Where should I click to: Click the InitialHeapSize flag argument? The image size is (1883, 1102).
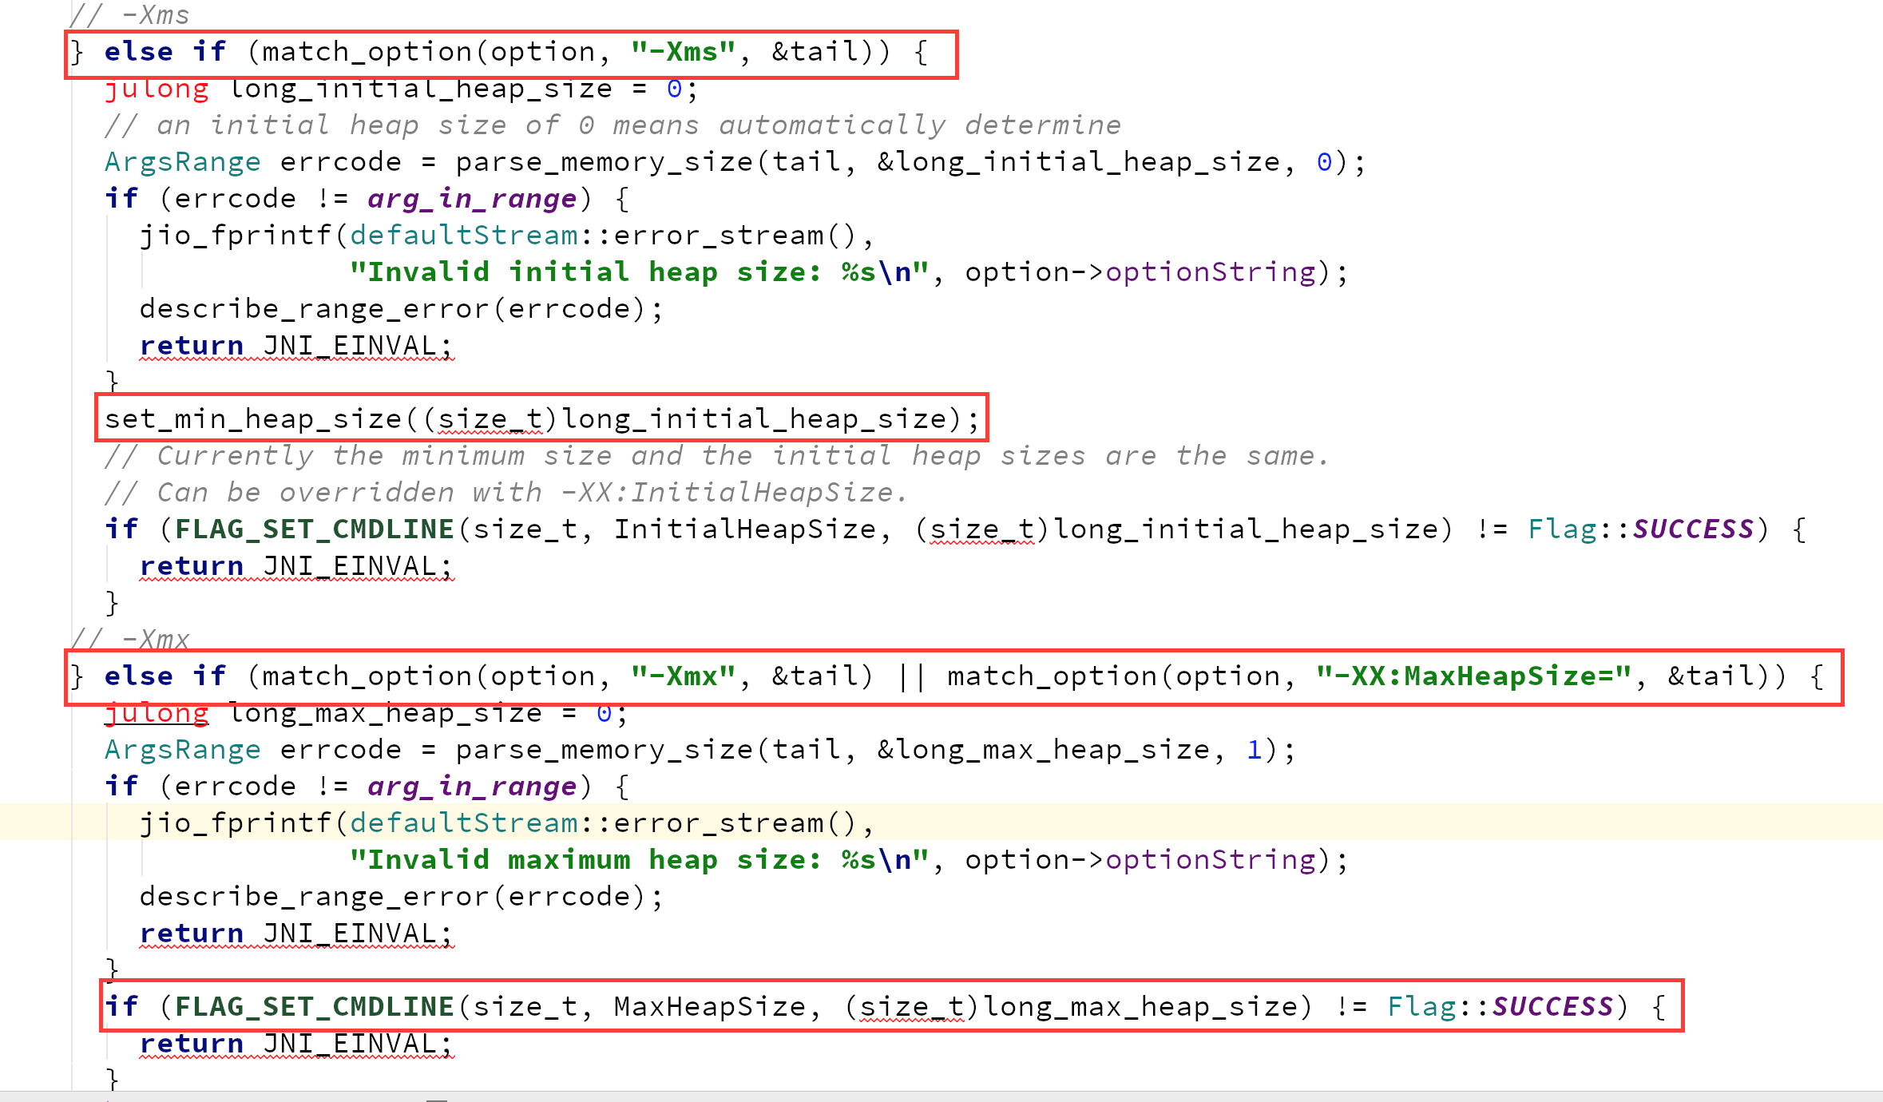click(x=744, y=529)
